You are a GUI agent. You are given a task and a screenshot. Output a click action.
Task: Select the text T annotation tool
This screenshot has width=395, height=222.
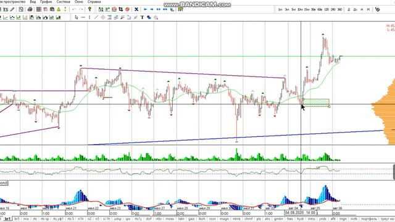point(142,17)
